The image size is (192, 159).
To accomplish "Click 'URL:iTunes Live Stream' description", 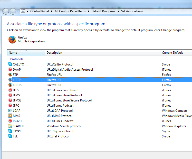I will tap(62, 90).
